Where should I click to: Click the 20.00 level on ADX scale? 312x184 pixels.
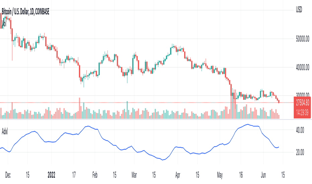(x=300, y=153)
